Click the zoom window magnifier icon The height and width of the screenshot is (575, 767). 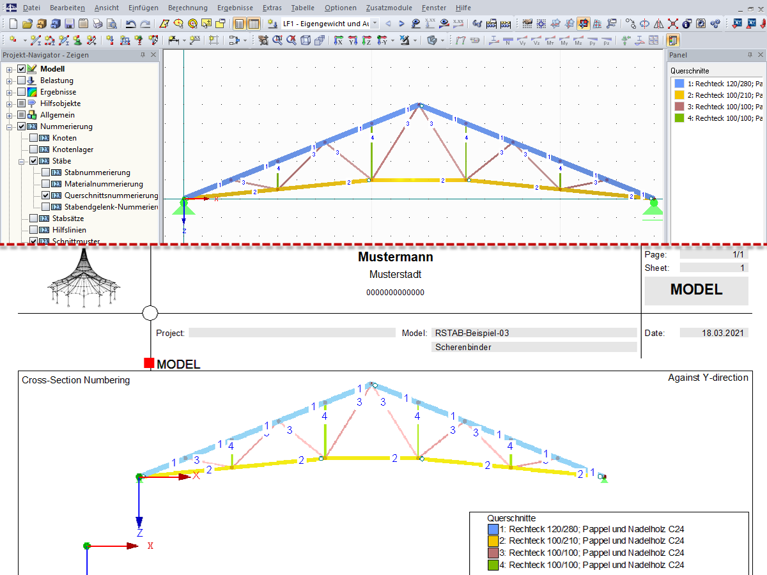[278, 40]
